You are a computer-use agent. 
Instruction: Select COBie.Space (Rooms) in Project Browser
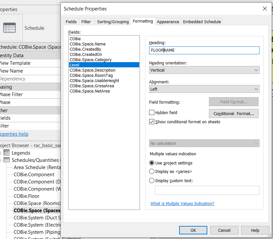[x=33, y=203]
